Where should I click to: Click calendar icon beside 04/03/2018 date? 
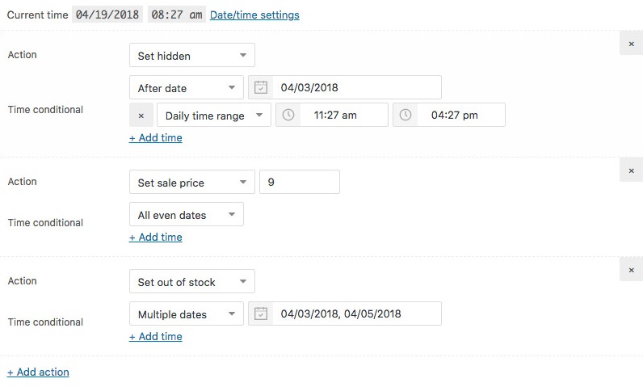point(261,87)
